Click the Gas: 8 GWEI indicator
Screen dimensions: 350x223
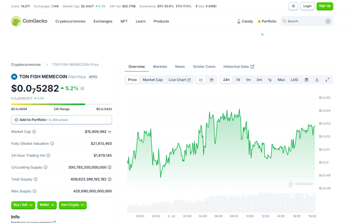click(206, 6)
